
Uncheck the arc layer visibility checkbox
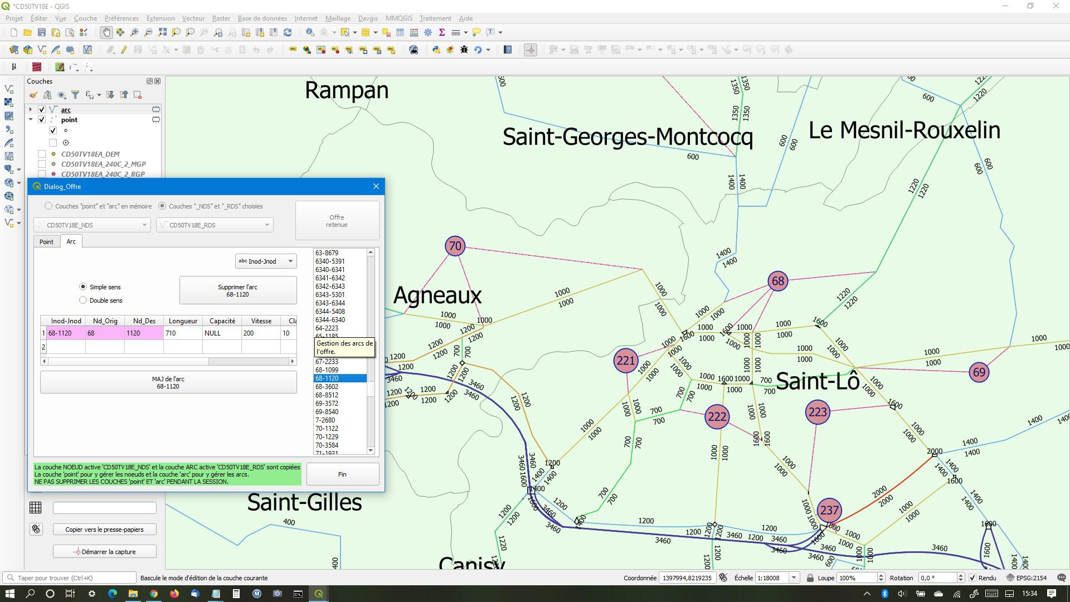pos(42,110)
